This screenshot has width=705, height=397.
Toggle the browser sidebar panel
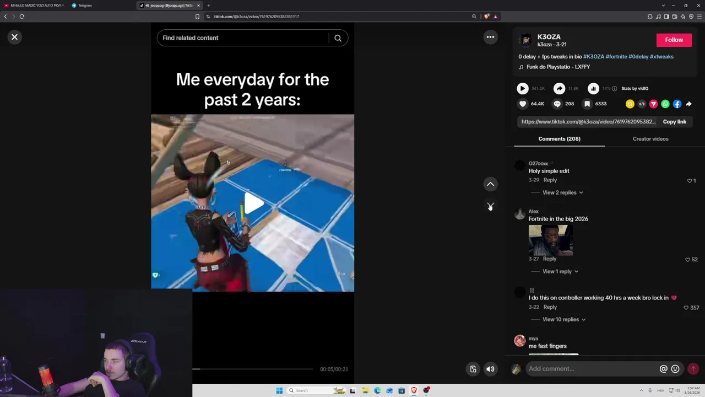coord(666,17)
